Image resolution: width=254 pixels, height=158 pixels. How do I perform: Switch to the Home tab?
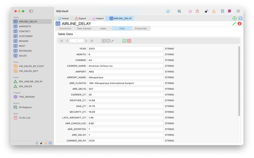tap(63, 18)
